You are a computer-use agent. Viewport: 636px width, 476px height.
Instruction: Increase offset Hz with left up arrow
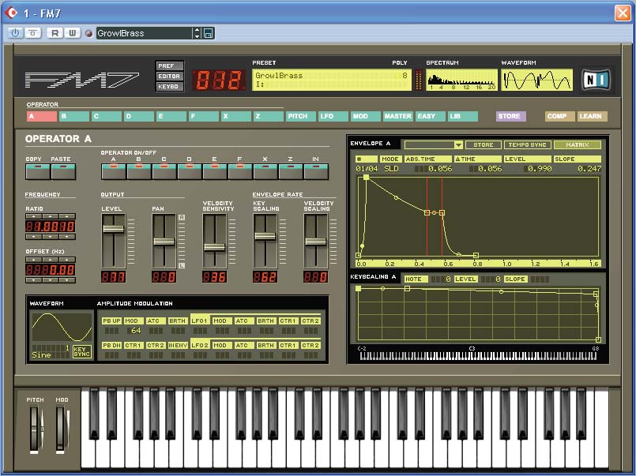34,260
